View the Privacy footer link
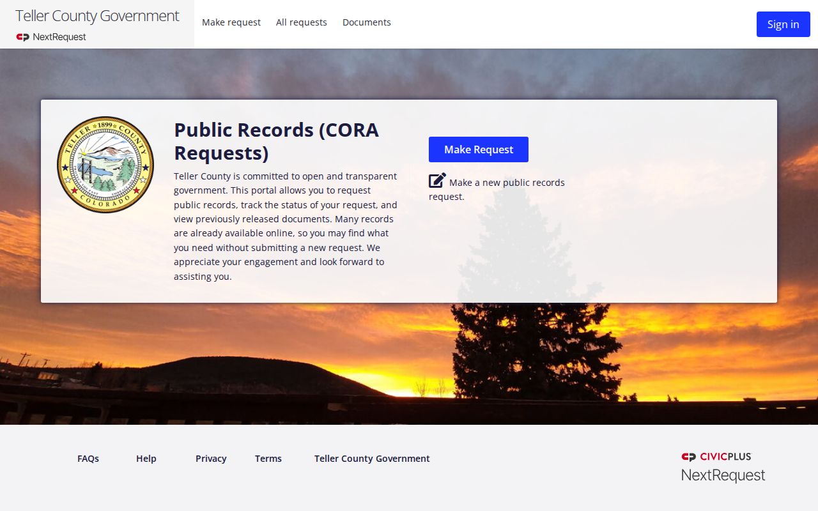818x511 pixels. point(211,459)
